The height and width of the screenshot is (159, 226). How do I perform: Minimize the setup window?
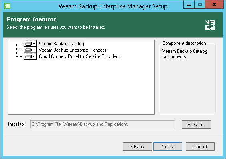[x=189, y=5]
